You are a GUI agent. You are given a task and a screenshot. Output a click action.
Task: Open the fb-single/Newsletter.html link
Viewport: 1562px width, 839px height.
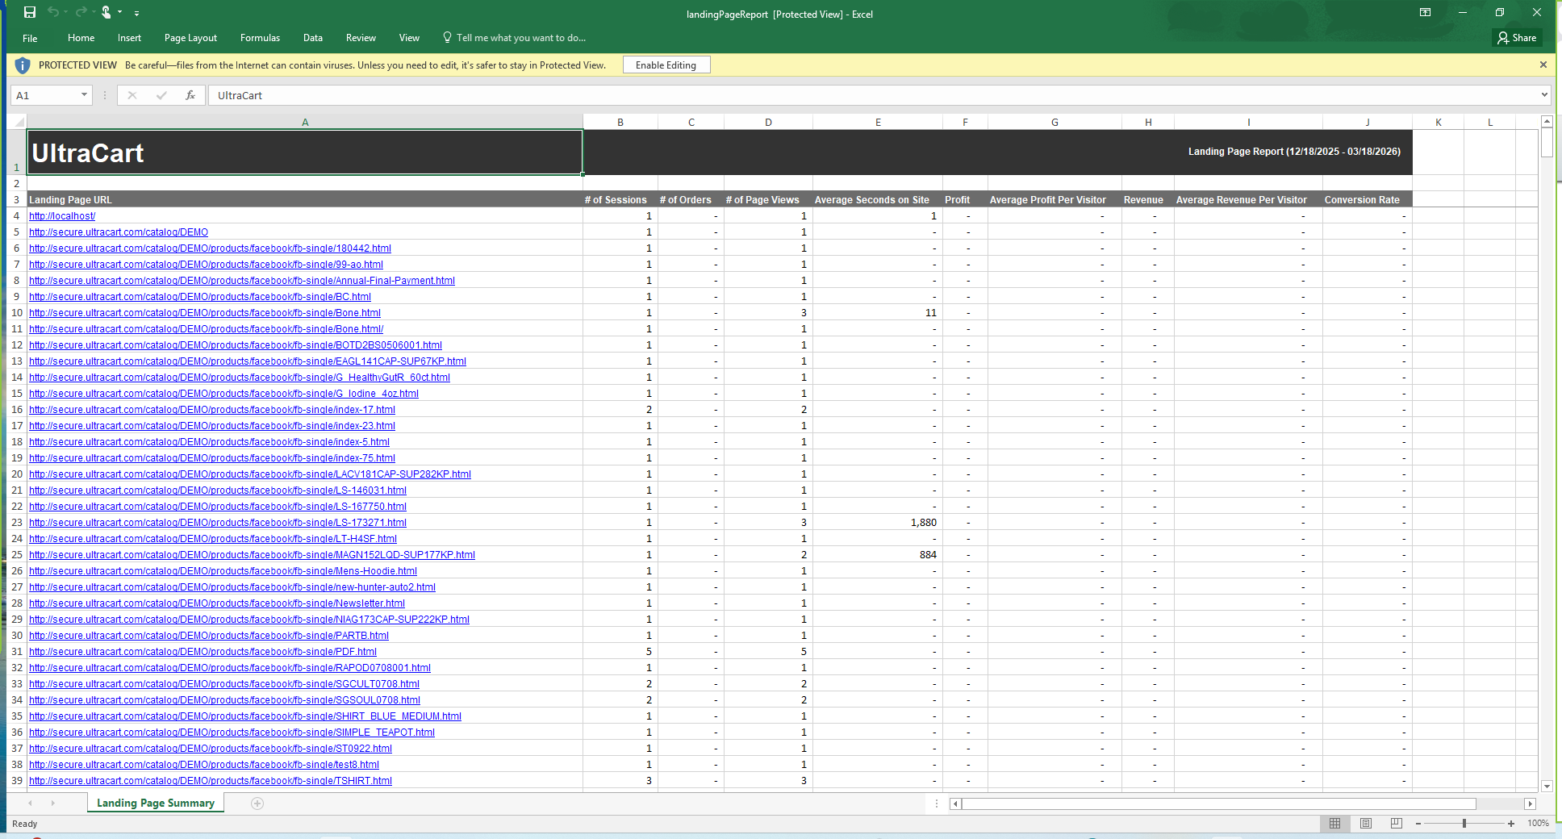pos(217,603)
